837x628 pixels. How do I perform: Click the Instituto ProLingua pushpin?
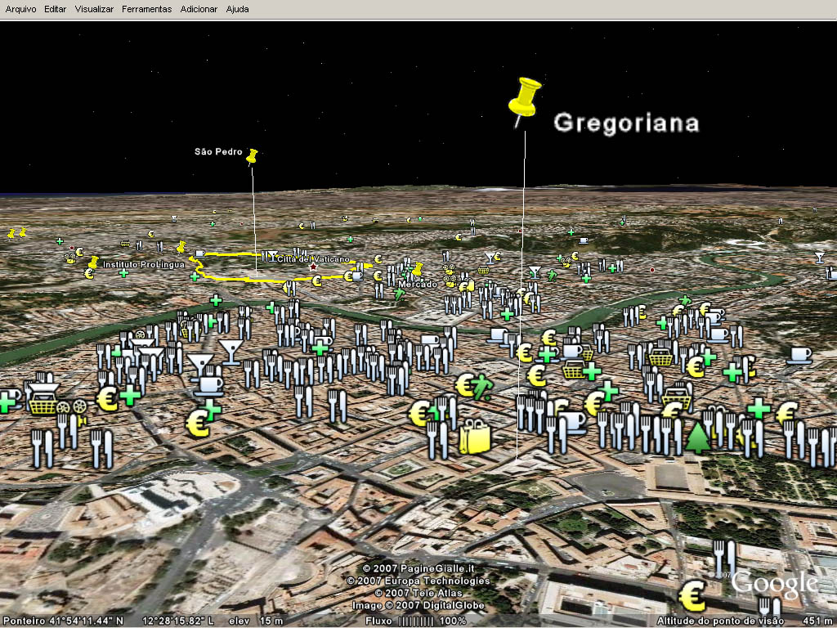coord(94,262)
